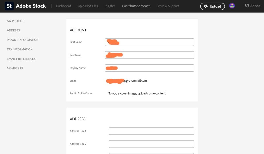Screen dimensions: 264x154
Task: Click the ACCOUNT section heading
Action: pos(78,30)
